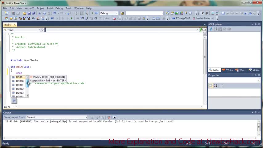Open the Help menu
The image size is (263, 148).
coord(89,8)
